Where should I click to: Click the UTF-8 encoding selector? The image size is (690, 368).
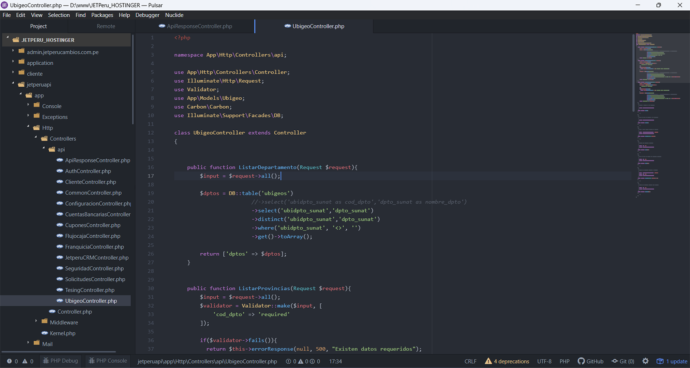pyautogui.click(x=544, y=362)
